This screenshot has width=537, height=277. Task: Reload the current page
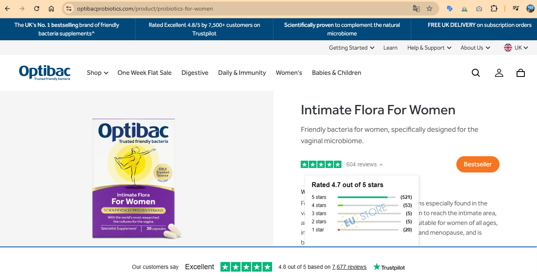pyautogui.click(x=37, y=9)
